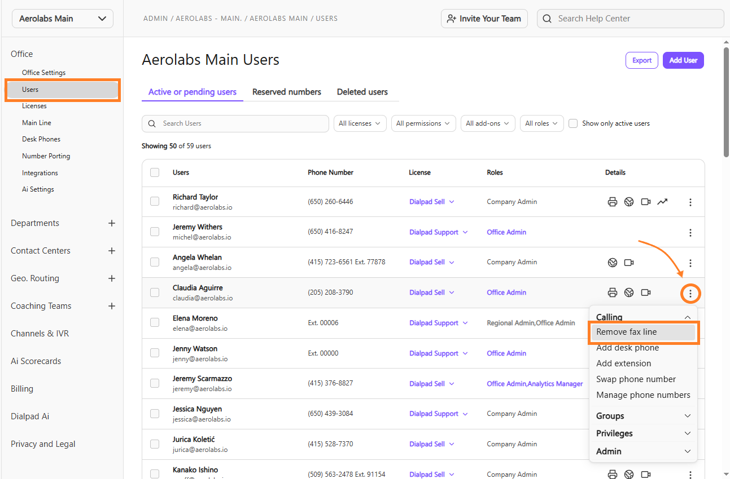Screen dimensions: 730x479
Task: Check the box for Richard Taylor
Action: pos(155,201)
